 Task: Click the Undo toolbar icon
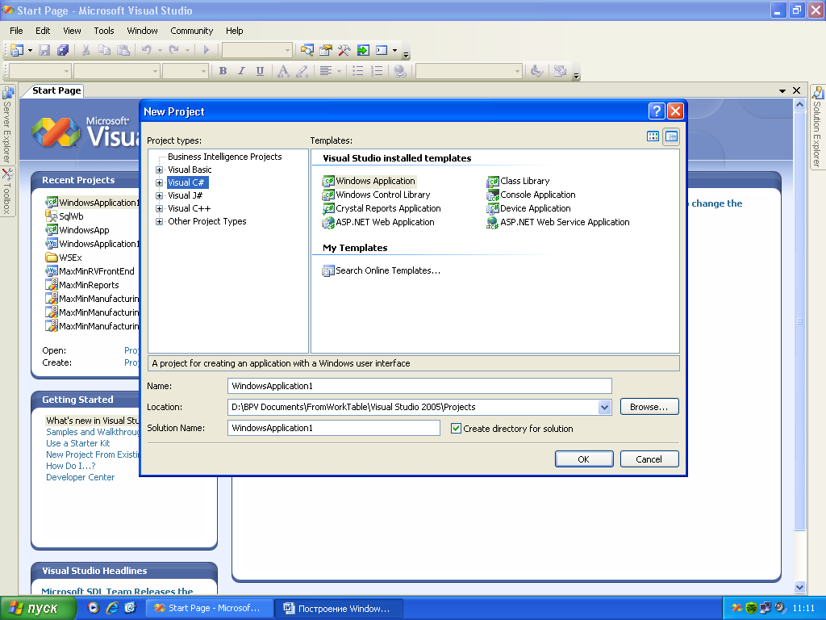tap(147, 50)
